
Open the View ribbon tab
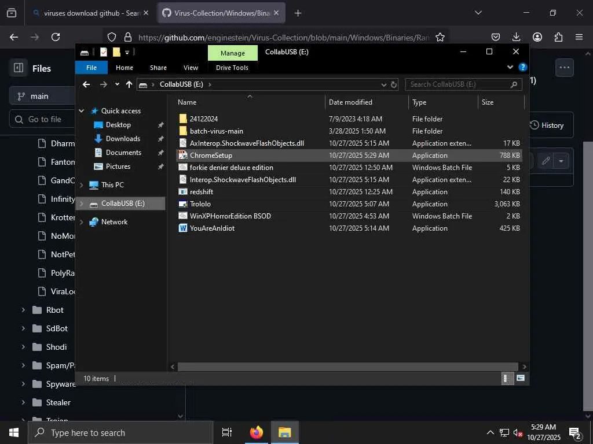tap(191, 68)
